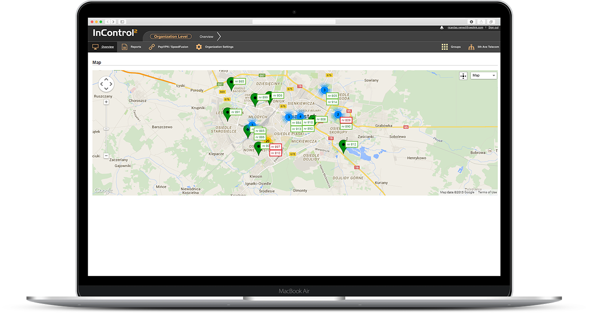
Task: Click the Google logo on the map
Action: tap(104, 191)
